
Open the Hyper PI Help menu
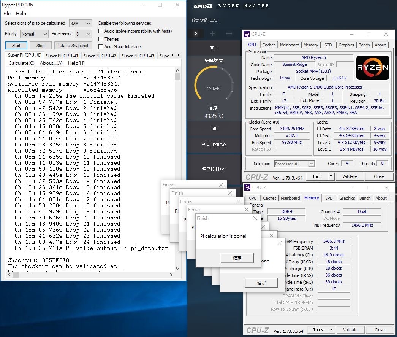click(x=21, y=13)
